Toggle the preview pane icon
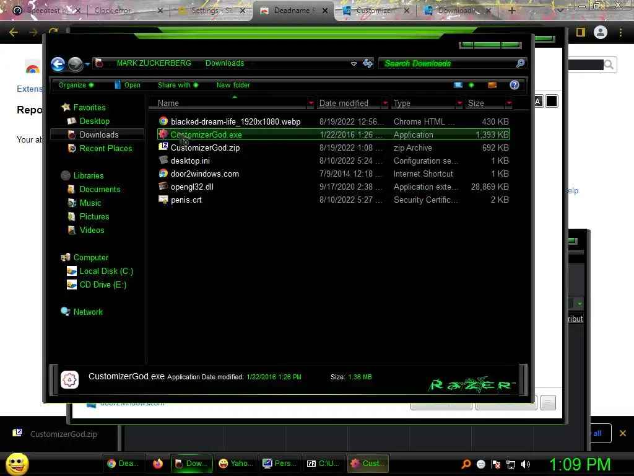Screen dimensions: 634x476 tap(492, 85)
